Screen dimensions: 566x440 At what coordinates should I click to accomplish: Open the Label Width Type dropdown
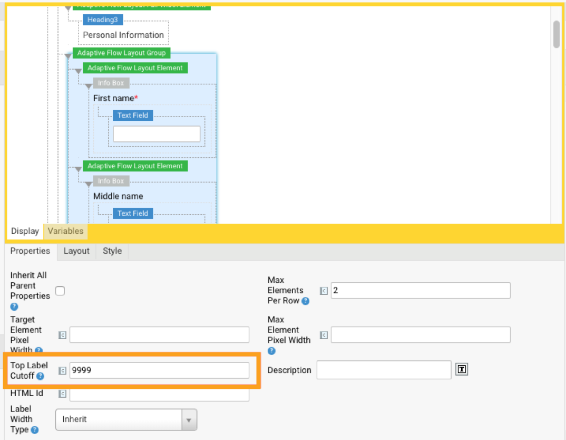126,419
